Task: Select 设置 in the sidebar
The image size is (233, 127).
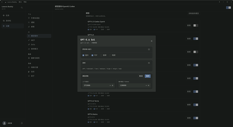Action: click(12, 26)
